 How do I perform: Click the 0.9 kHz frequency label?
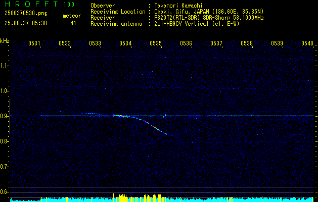point(4,116)
